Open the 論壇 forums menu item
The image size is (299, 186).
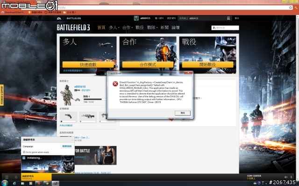pos(176,27)
